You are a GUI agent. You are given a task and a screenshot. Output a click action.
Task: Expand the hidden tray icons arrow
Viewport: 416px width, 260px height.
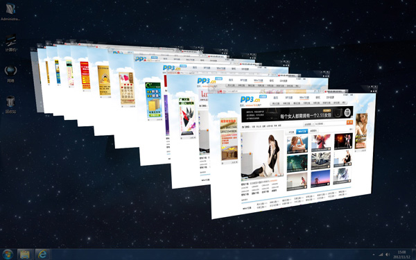[x=374, y=254]
